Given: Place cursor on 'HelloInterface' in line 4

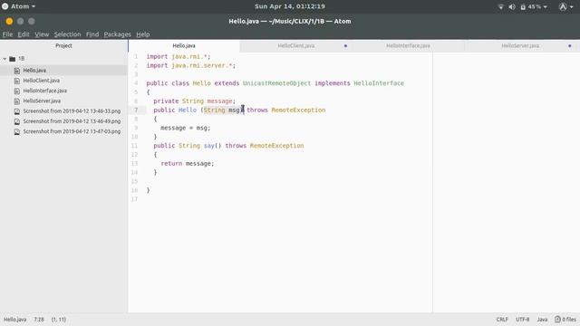Looking at the screenshot, I should point(379,83).
